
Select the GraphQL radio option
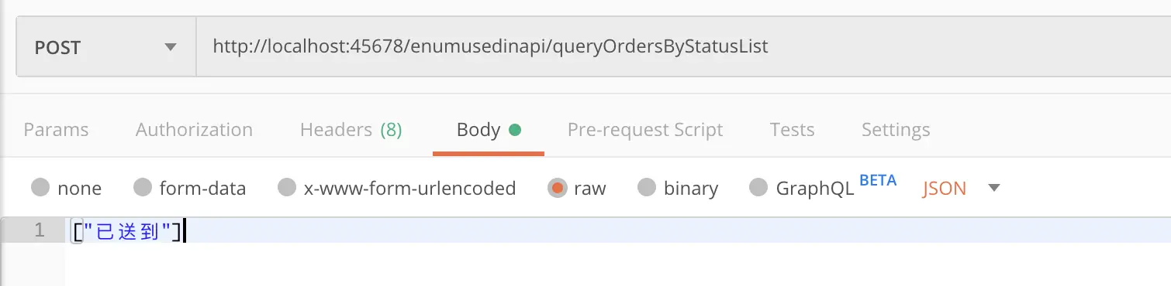point(759,188)
